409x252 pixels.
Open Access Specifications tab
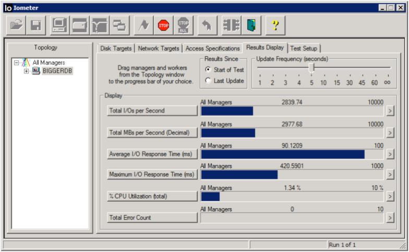[213, 48]
